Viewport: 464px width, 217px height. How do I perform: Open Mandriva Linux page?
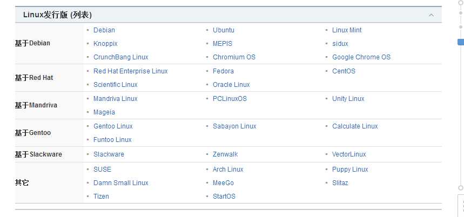[116, 99]
